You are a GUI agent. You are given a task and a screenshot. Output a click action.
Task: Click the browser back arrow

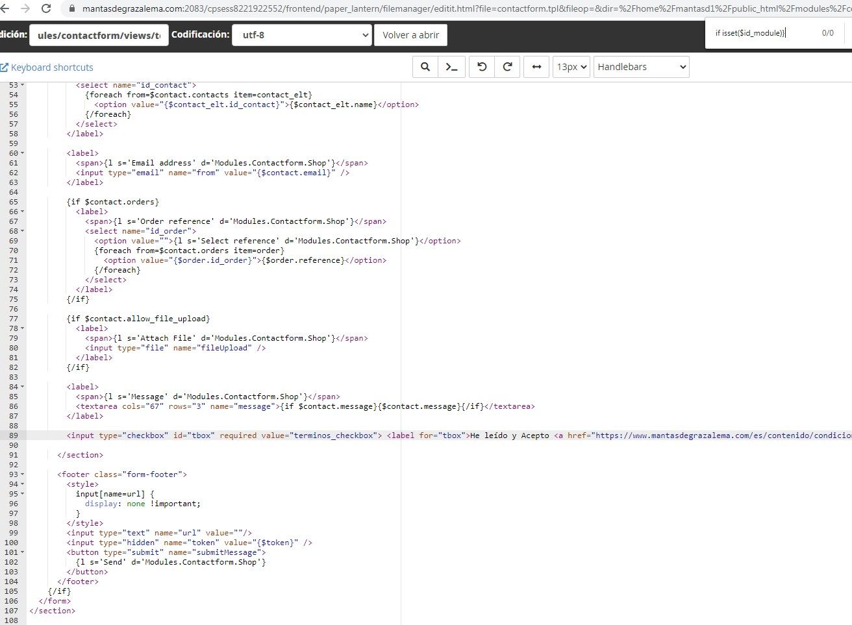(x=5, y=8)
